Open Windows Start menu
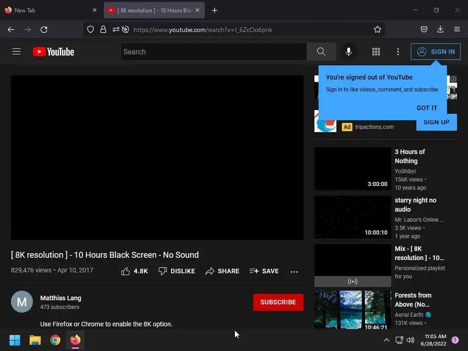Viewport: 468px width, 351px height. [15, 340]
